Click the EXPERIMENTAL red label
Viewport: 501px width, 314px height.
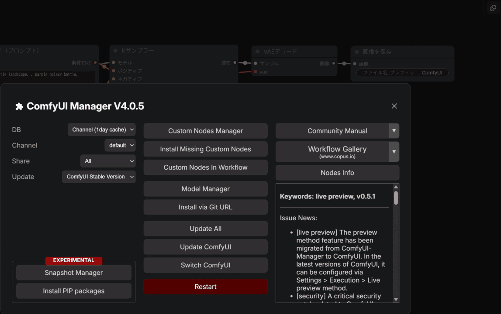[74, 260]
